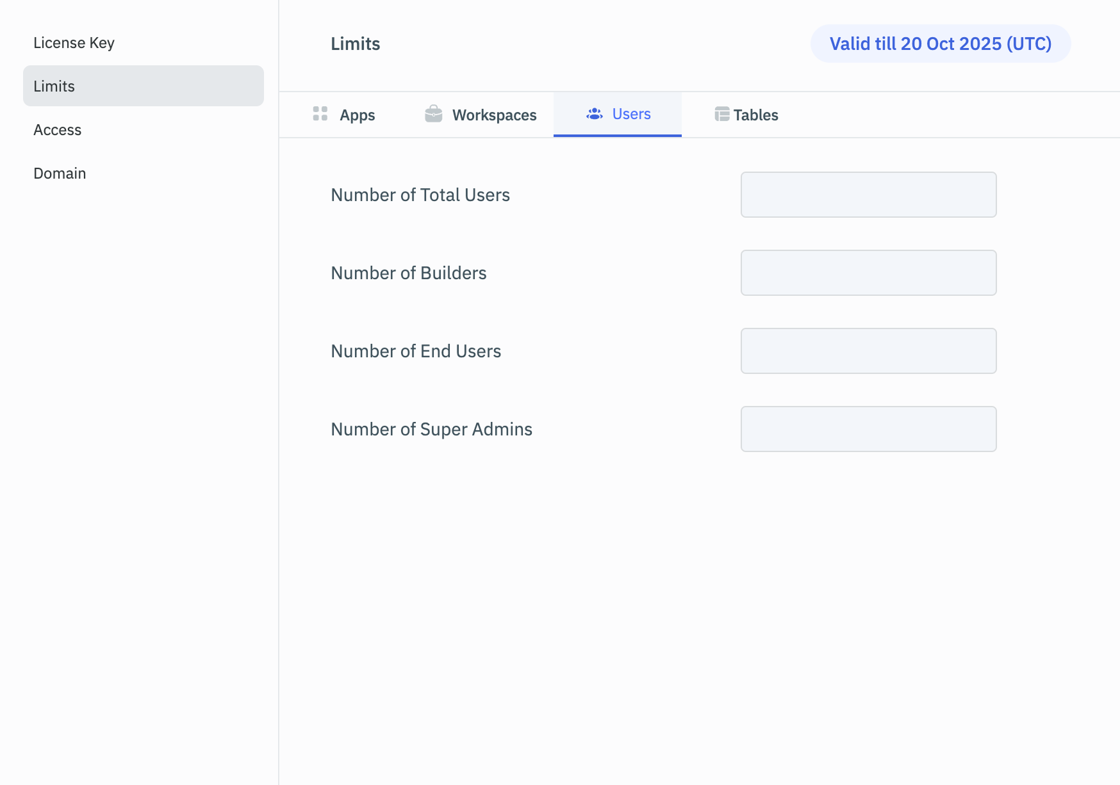Click the Workspaces briefcase icon
Image resolution: width=1120 pixels, height=785 pixels.
tap(434, 114)
